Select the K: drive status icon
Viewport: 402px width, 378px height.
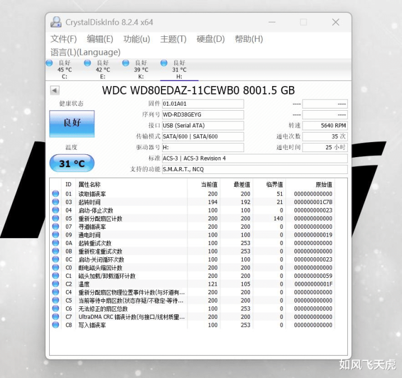pos(126,63)
